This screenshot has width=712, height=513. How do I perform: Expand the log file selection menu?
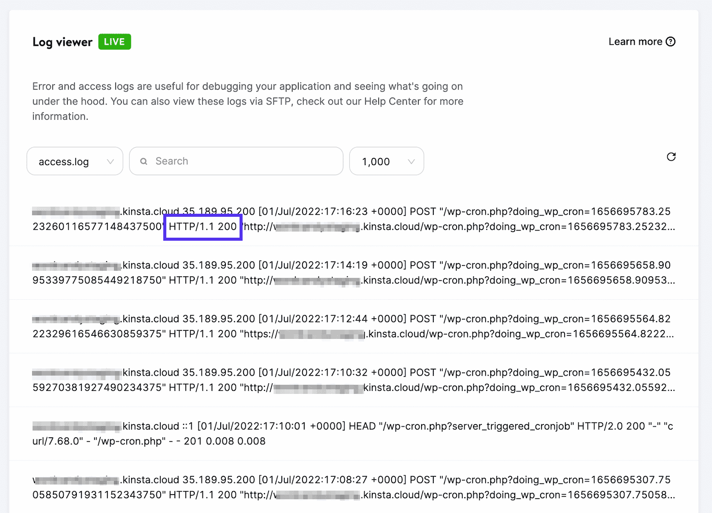point(74,161)
